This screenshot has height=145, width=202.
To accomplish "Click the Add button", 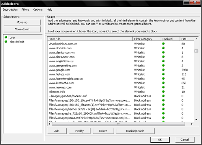I will (x=57, y=131).
